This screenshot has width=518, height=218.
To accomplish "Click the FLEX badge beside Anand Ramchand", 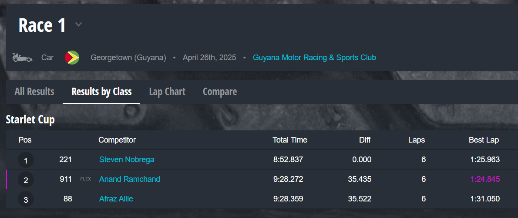I will click(86, 179).
